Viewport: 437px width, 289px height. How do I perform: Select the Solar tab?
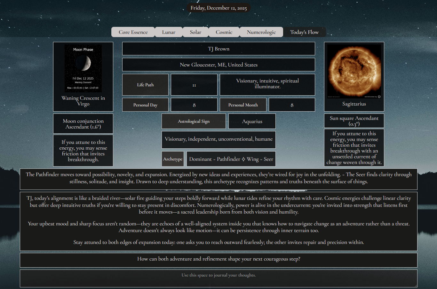[195, 32]
